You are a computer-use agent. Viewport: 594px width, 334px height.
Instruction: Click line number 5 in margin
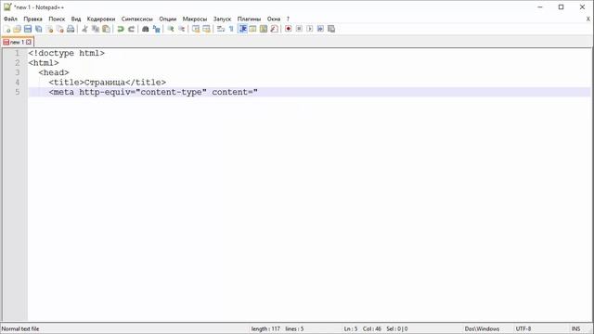18,92
